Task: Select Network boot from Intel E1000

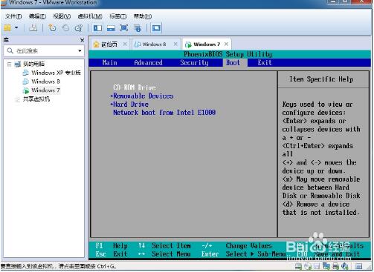Action: [x=164, y=113]
